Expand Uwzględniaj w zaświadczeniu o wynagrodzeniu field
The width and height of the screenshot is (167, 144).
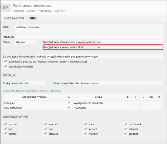(130, 42)
